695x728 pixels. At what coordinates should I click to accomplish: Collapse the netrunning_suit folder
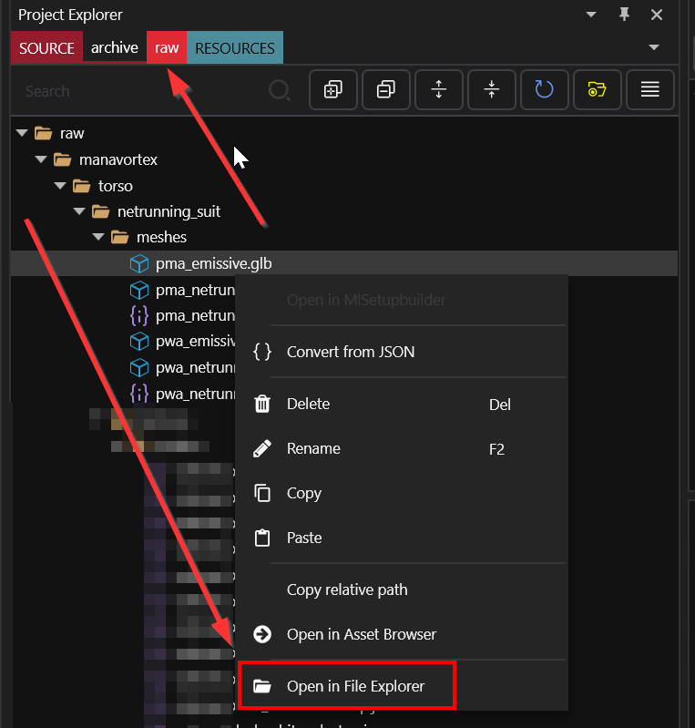click(80, 211)
